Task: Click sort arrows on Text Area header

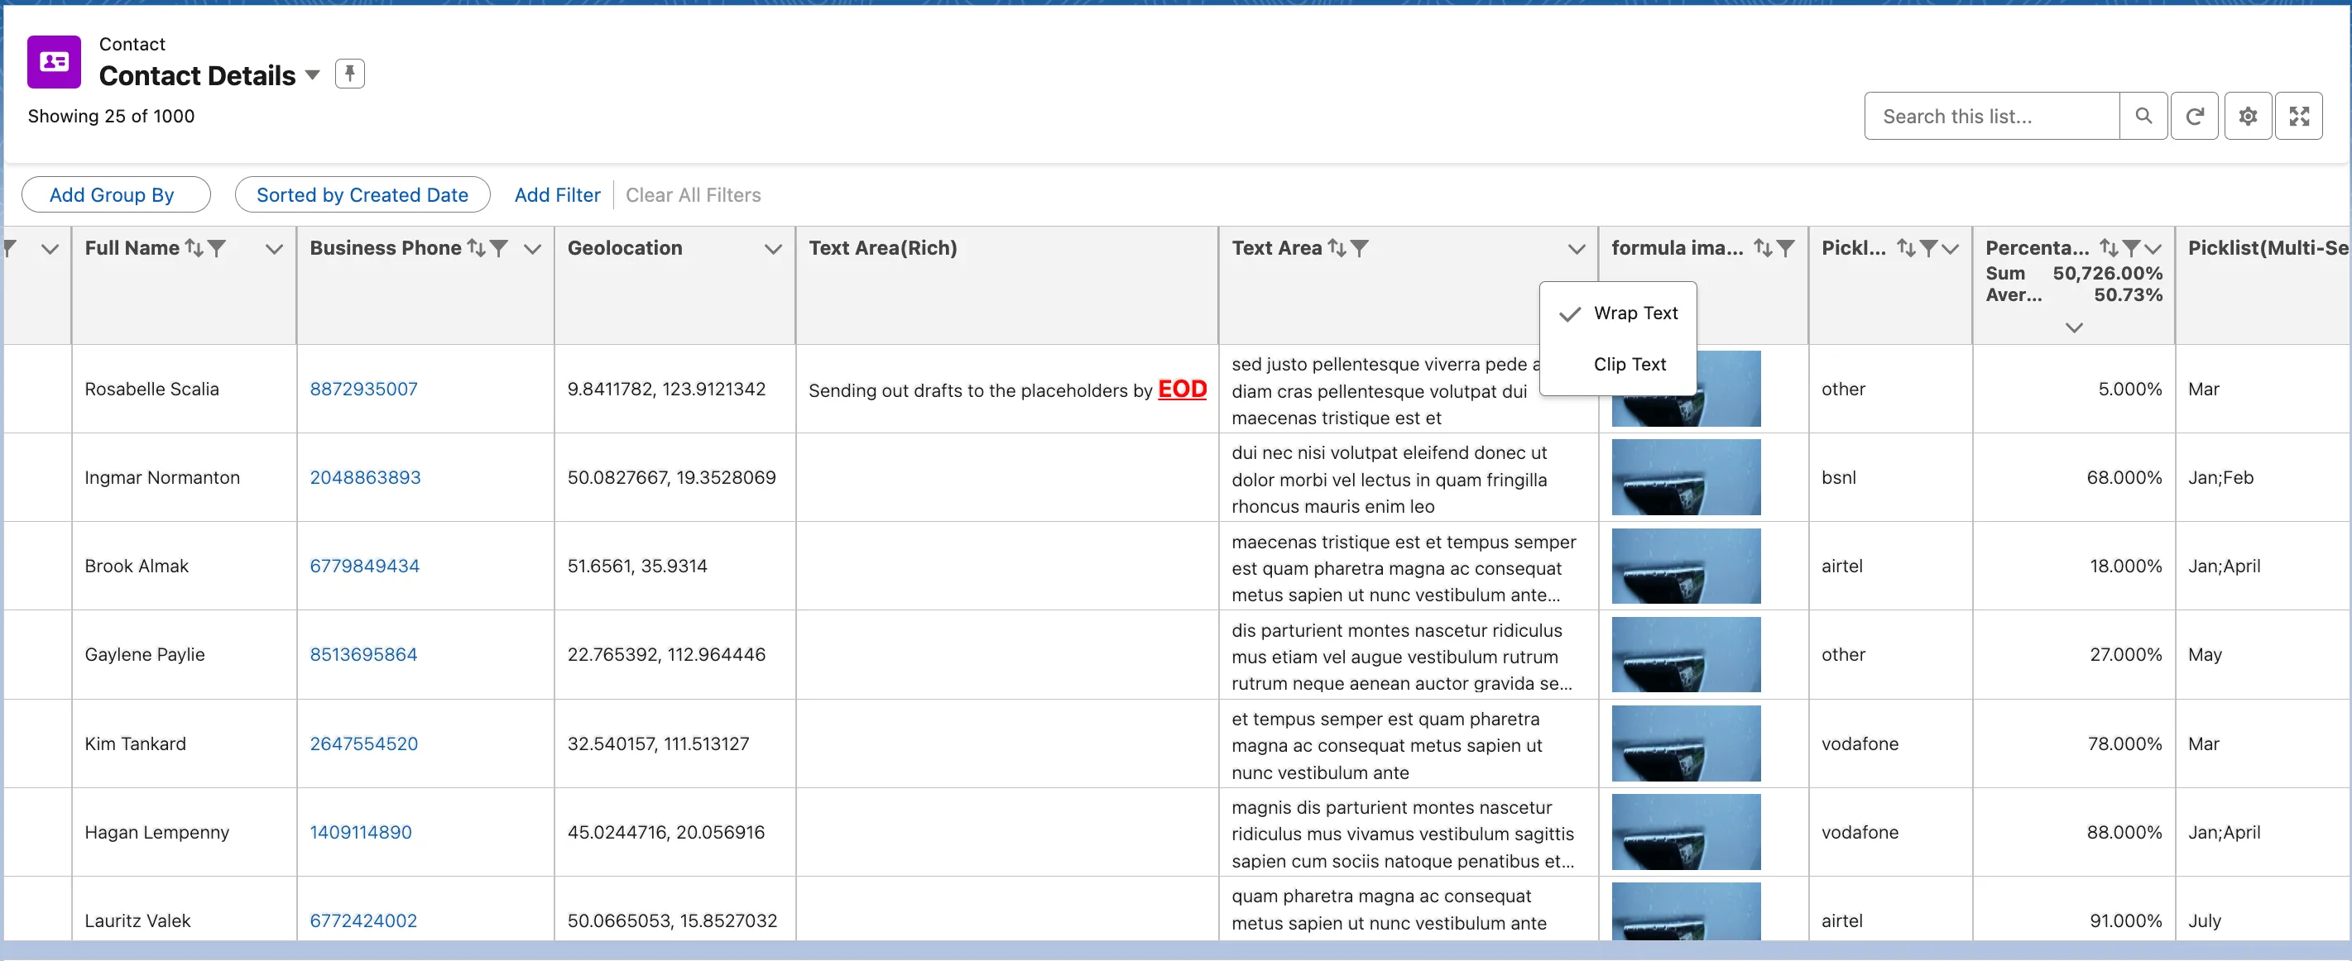Action: pyautogui.click(x=1336, y=246)
